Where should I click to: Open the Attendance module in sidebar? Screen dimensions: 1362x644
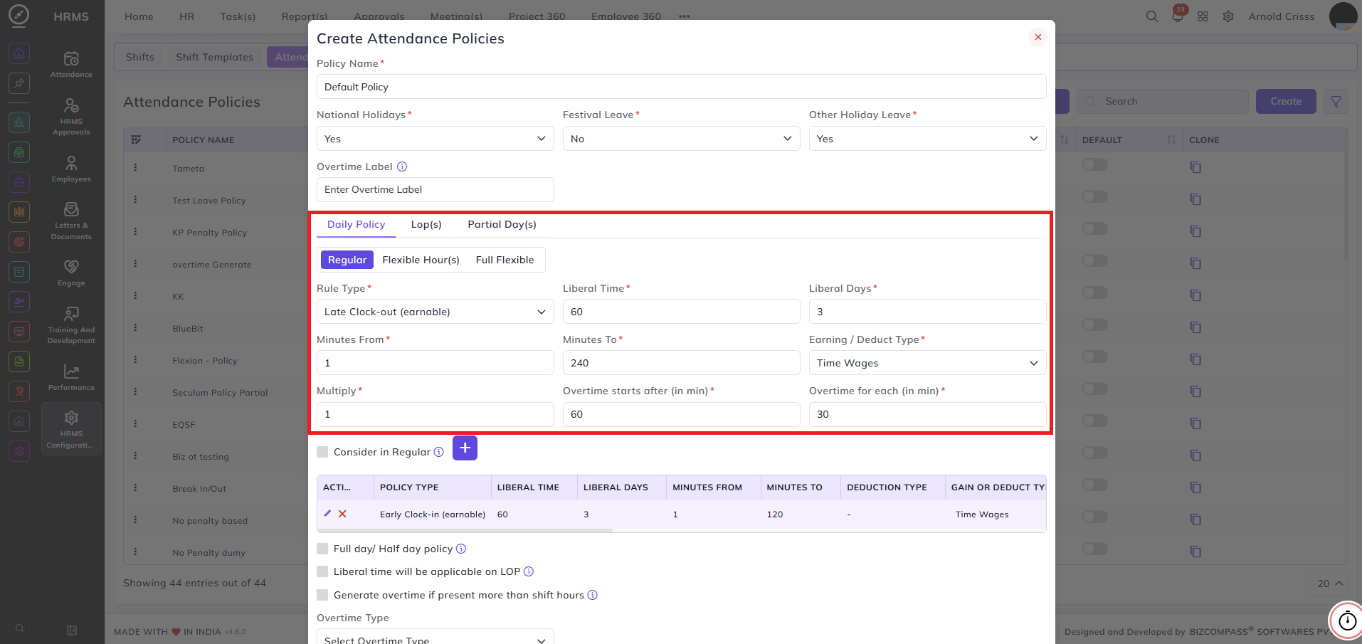71,64
